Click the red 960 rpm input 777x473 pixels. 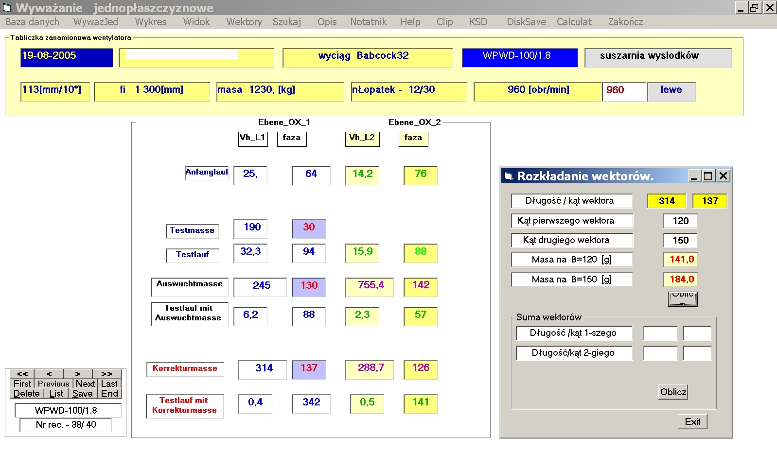[x=624, y=91]
